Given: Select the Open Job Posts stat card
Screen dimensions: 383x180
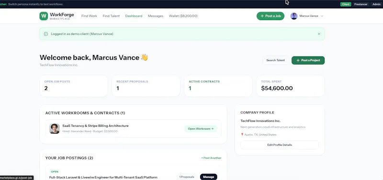Looking at the screenshot, I should pos(74,86).
